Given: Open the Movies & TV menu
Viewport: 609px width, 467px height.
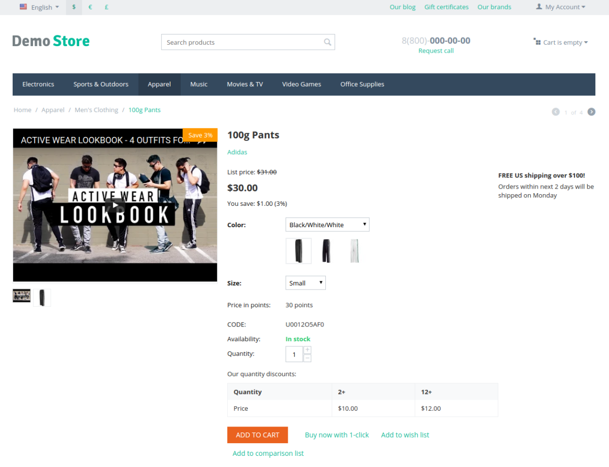Looking at the screenshot, I should tap(245, 84).
